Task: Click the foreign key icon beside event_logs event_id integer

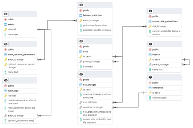Action: pos(6,116)
